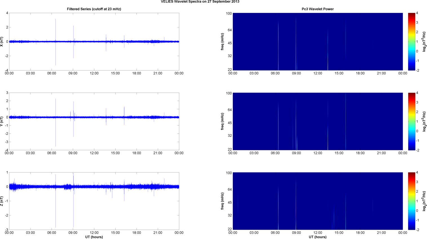Screen dimensions: 427x239
Task: Click the 13:30 streak in top wavelet panel
Action: point(328,50)
